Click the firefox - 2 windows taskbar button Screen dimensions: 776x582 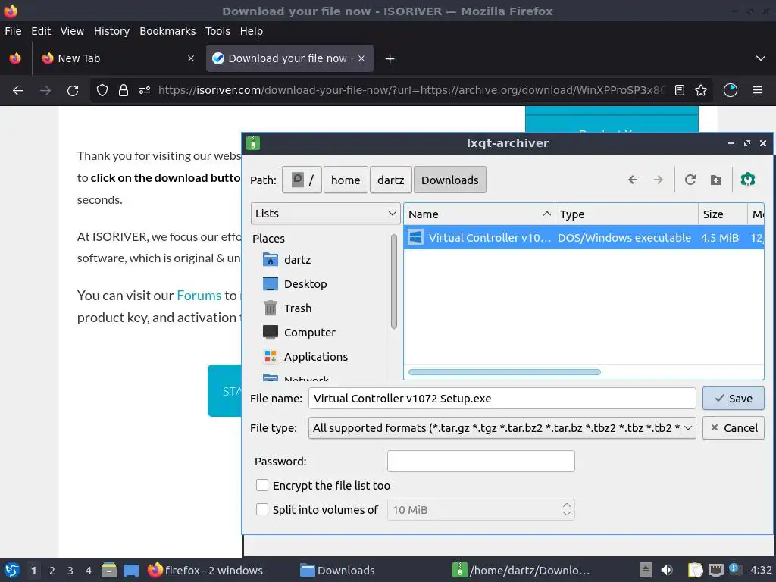205,570
